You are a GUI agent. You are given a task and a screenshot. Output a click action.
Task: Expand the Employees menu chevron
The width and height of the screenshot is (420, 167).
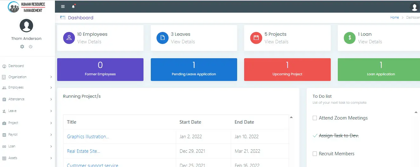coord(51,88)
